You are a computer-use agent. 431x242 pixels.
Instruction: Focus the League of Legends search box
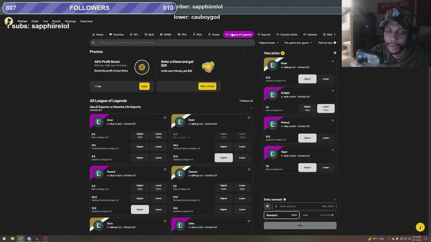pos(172,43)
